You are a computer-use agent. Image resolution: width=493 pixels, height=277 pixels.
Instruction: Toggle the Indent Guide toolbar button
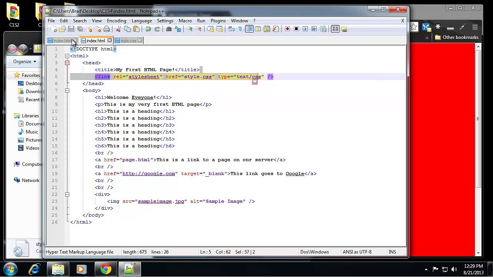point(249,29)
